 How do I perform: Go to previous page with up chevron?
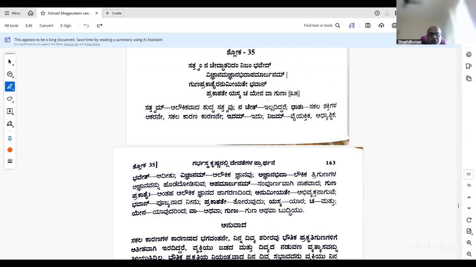point(469,197)
